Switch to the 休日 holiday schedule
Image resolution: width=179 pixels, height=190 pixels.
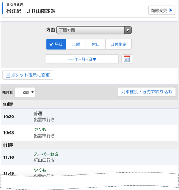click(x=96, y=44)
